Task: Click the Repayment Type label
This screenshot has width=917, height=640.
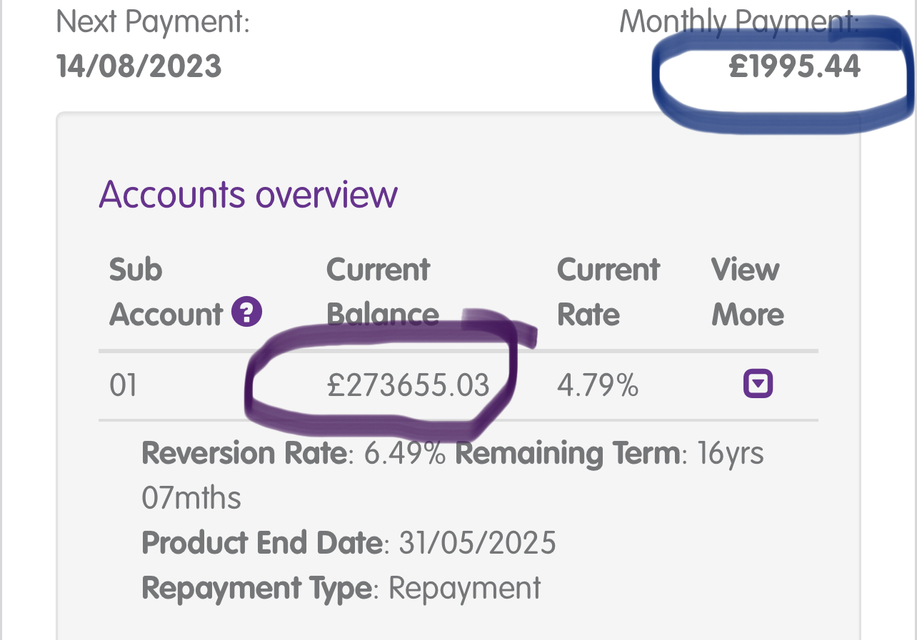Action: point(257,588)
